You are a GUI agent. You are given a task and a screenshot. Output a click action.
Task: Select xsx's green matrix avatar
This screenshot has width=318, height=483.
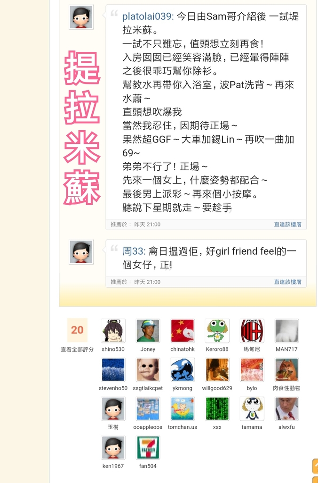(x=217, y=409)
